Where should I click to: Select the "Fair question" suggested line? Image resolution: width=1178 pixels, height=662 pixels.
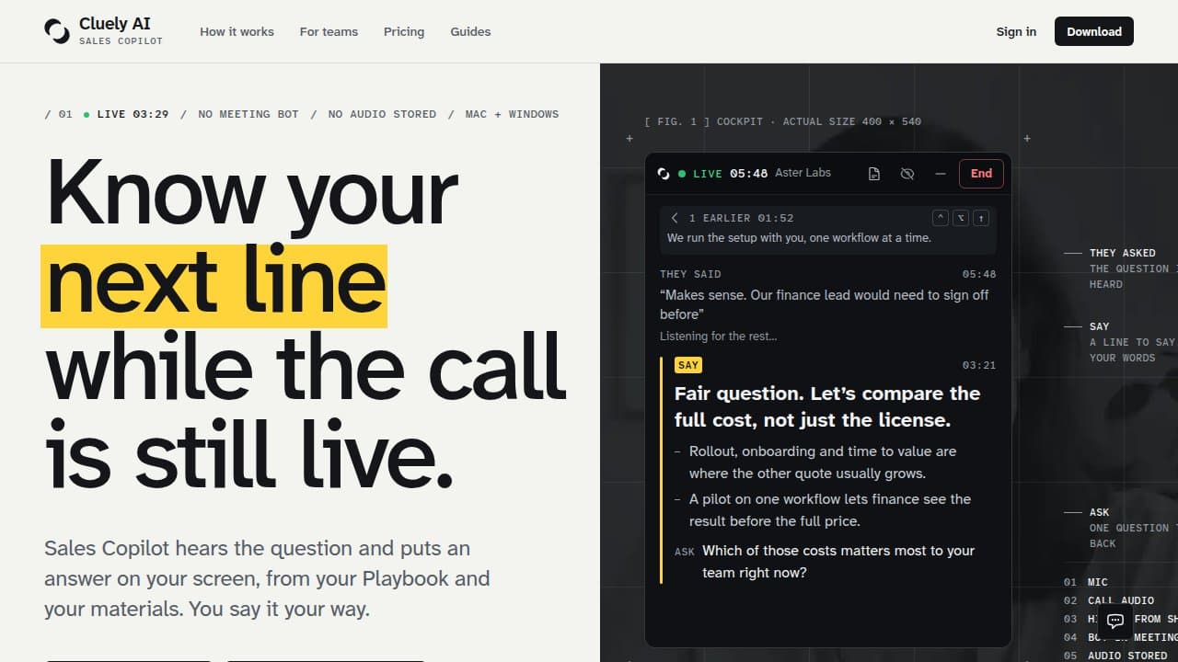click(827, 406)
